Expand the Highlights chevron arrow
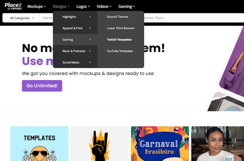The width and height of the screenshot is (244, 161). (x=90, y=17)
